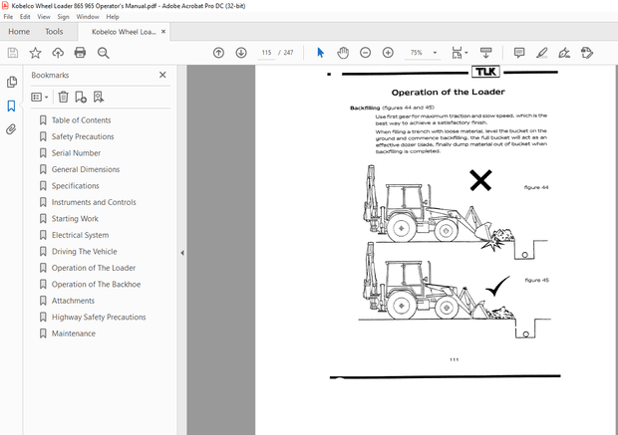Find current bookmark icon

(99, 97)
